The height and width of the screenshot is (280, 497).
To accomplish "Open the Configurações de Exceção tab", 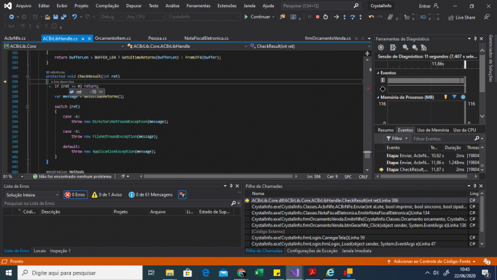I will click(x=312, y=251).
